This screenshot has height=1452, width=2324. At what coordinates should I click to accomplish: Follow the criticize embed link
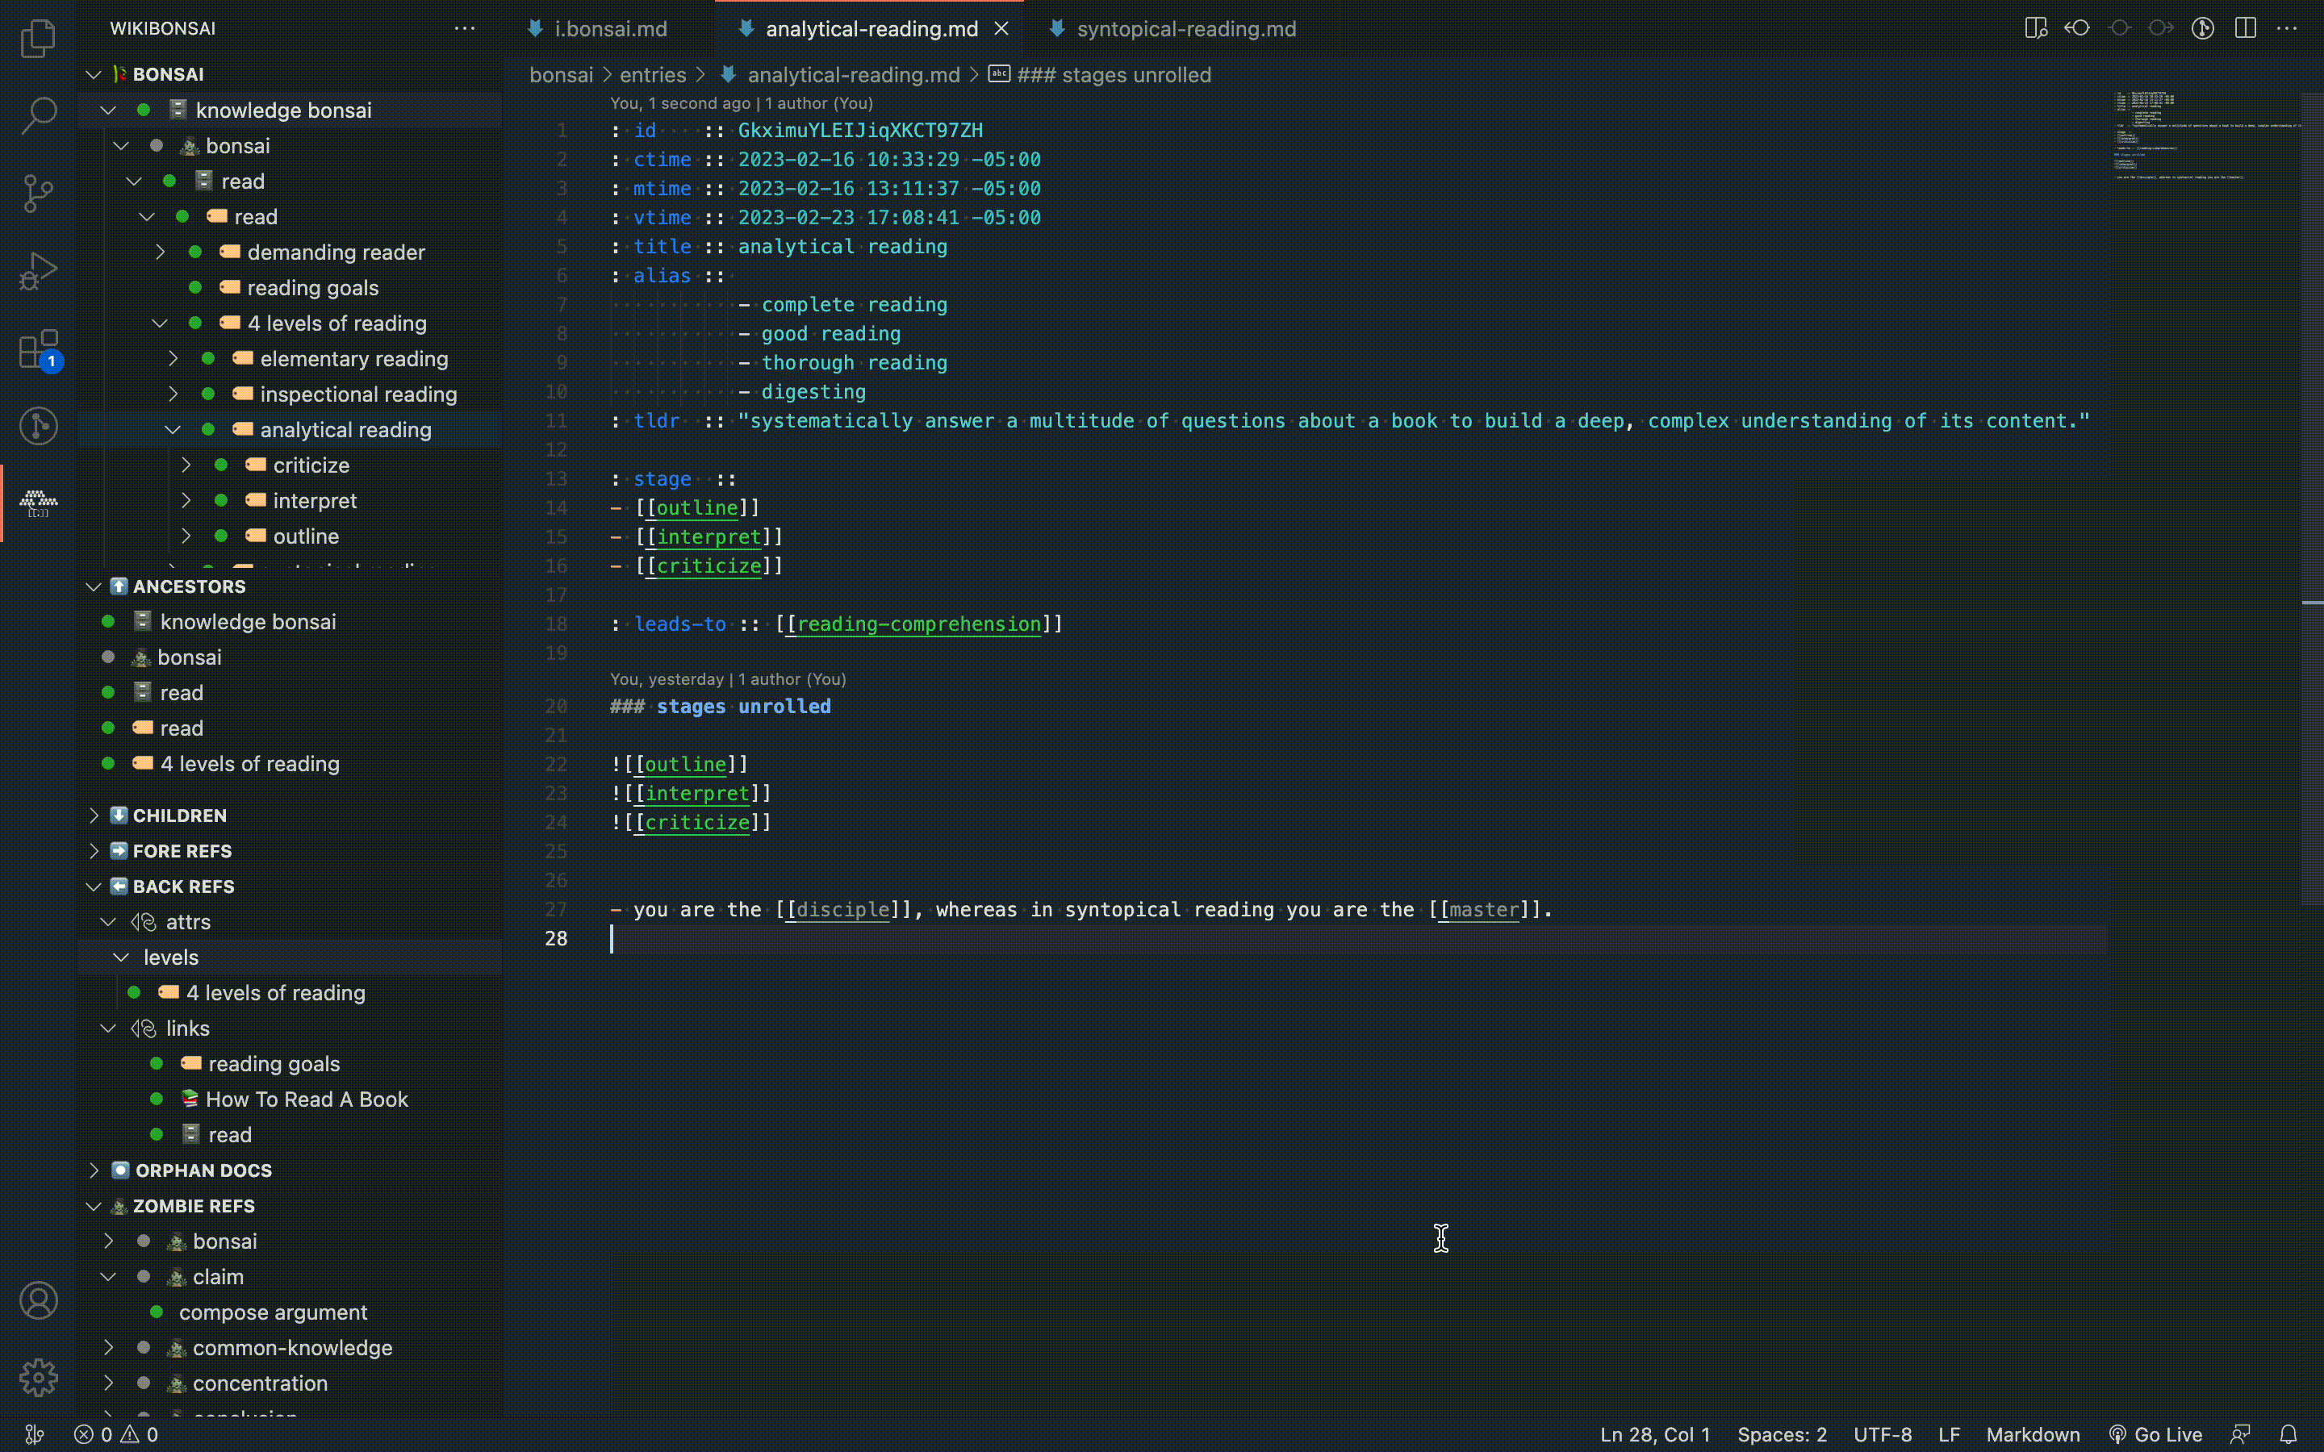point(697,822)
